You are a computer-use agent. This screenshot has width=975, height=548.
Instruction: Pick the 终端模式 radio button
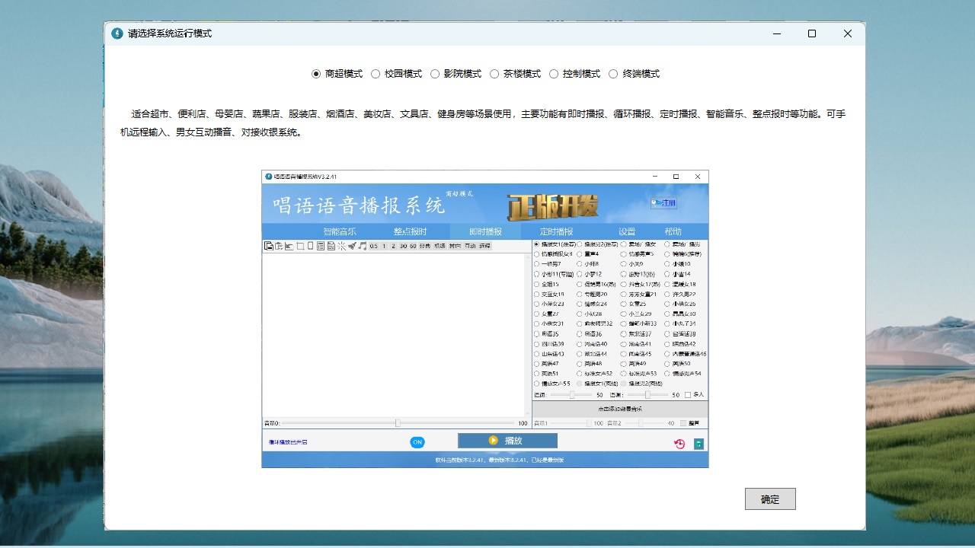pos(613,74)
